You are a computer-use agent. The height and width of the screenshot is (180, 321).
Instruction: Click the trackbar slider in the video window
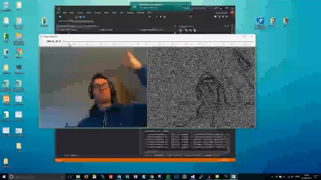coord(158,41)
